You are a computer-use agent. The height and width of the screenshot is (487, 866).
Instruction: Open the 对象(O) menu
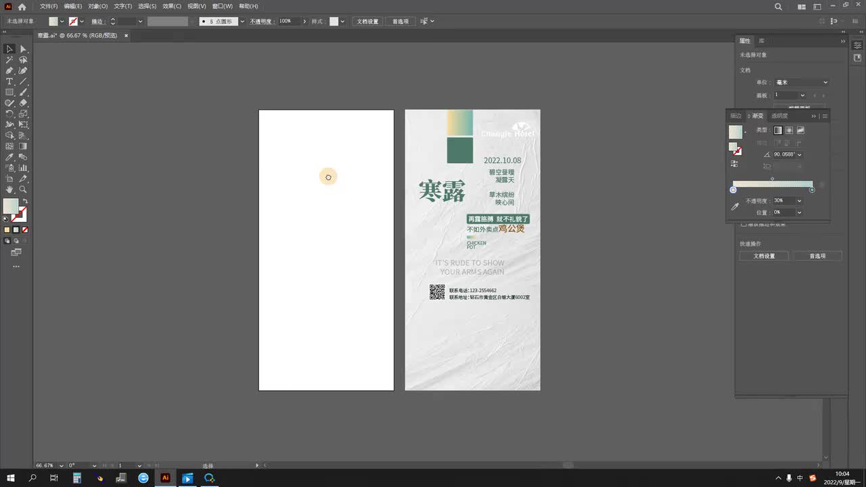[98, 6]
